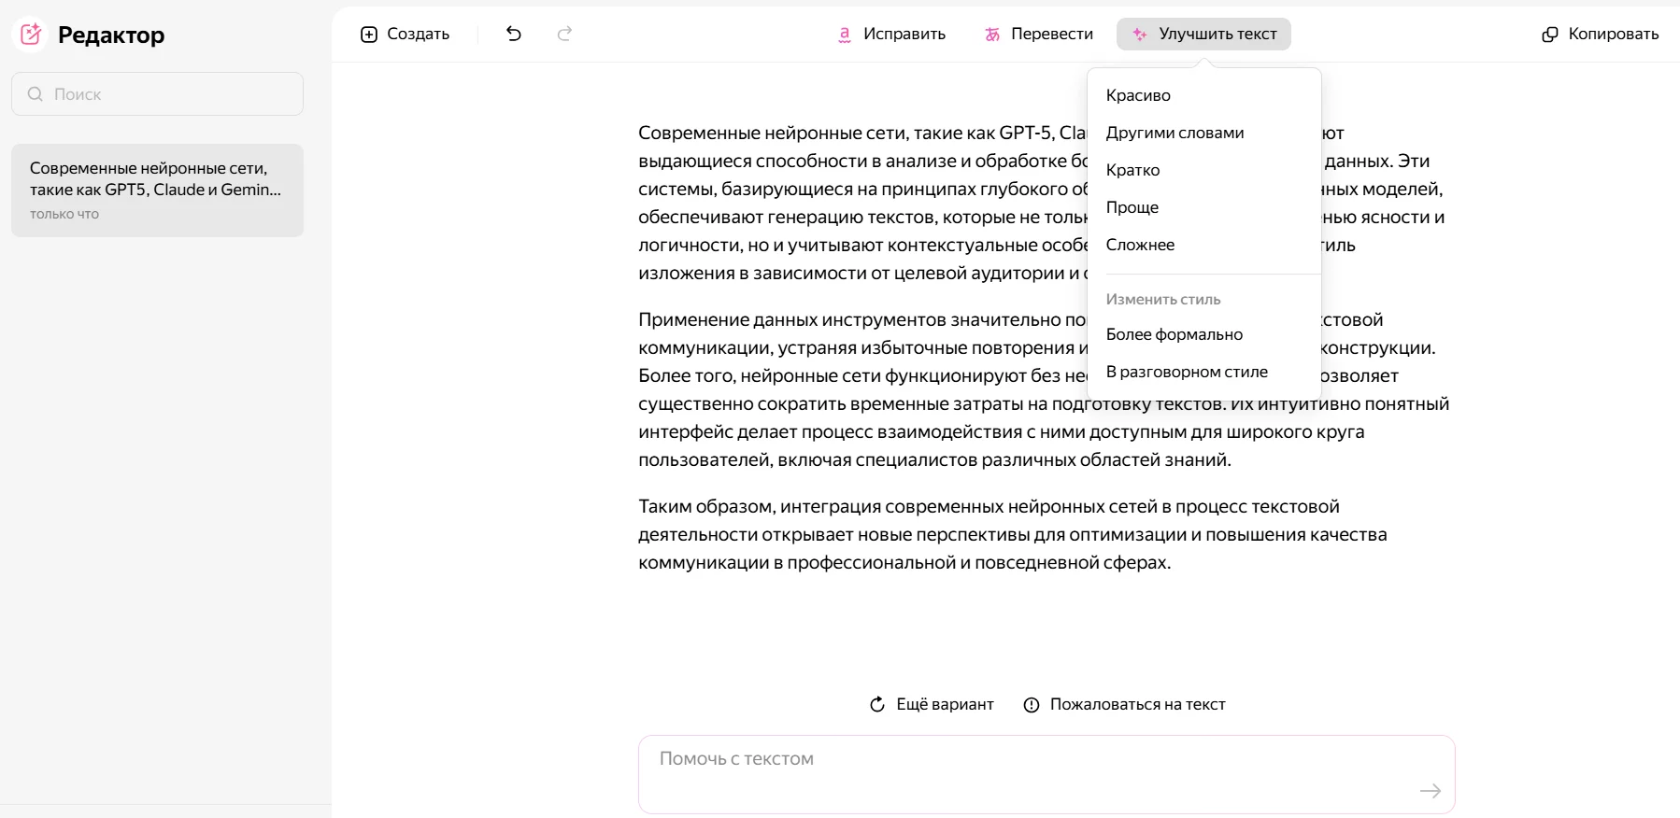This screenshot has height=818, width=1680.
Task: Pick the Проще rewrite option
Action: click(1132, 207)
